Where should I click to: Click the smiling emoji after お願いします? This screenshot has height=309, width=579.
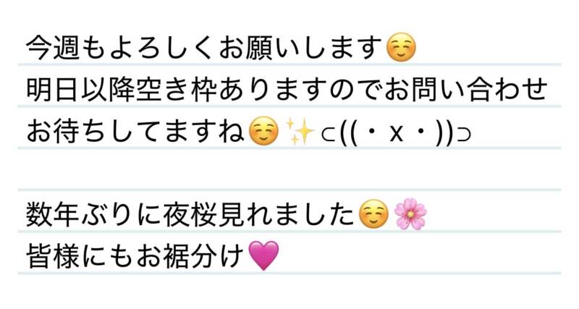401,48
